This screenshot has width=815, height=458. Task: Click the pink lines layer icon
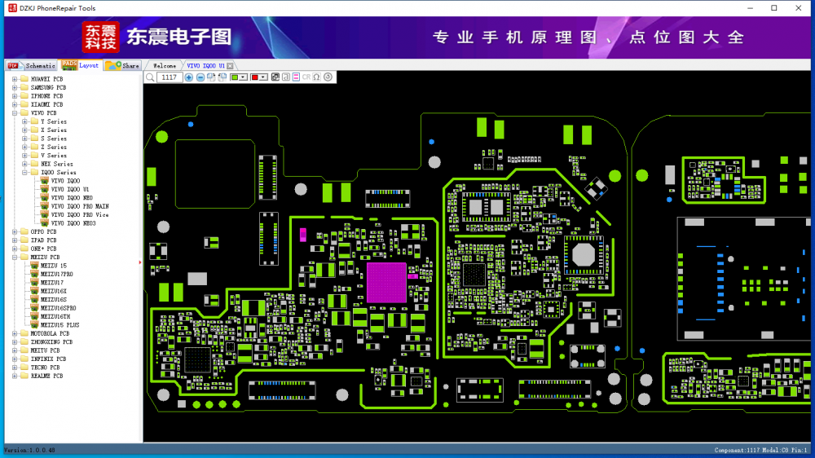pyautogui.click(x=296, y=77)
